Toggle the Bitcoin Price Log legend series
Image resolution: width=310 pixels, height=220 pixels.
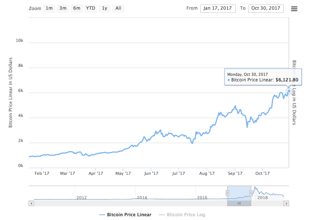click(x=182, y=215)
